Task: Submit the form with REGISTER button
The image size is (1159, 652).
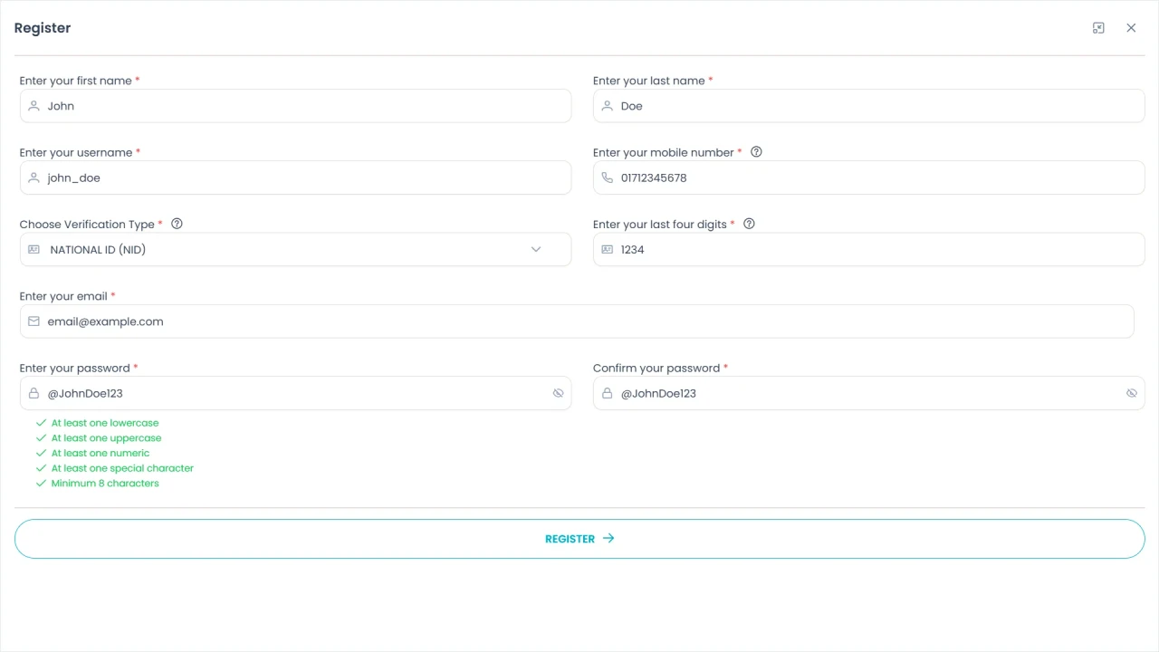Action: [x=579, y=539]
